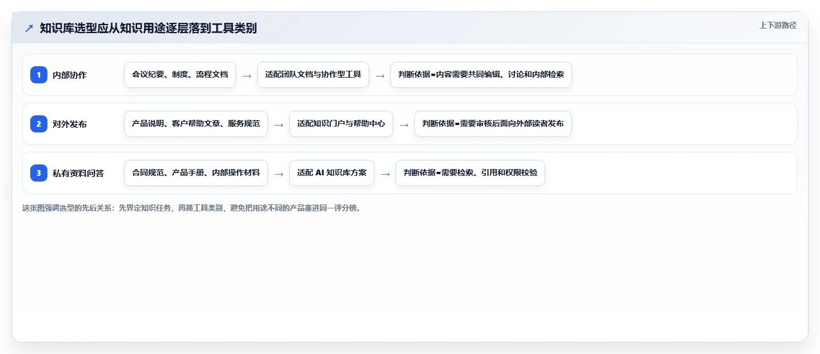Click the 判断依据=内容需要共同编辑、讨论和内部检索 box
Image resolution: width=820 pixels, height=354 pixels.
click(481, 75)
